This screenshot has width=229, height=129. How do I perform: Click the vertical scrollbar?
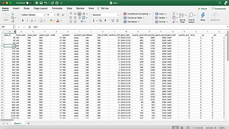(x=228, y=46)
